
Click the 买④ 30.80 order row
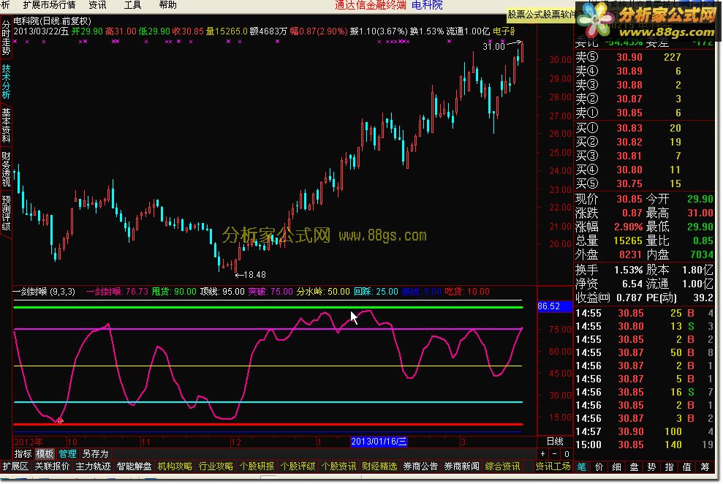click(x=644, y=170)
